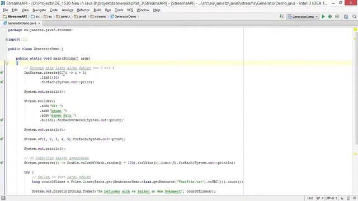
Task: Open the View menu
Action: (25, 10)
